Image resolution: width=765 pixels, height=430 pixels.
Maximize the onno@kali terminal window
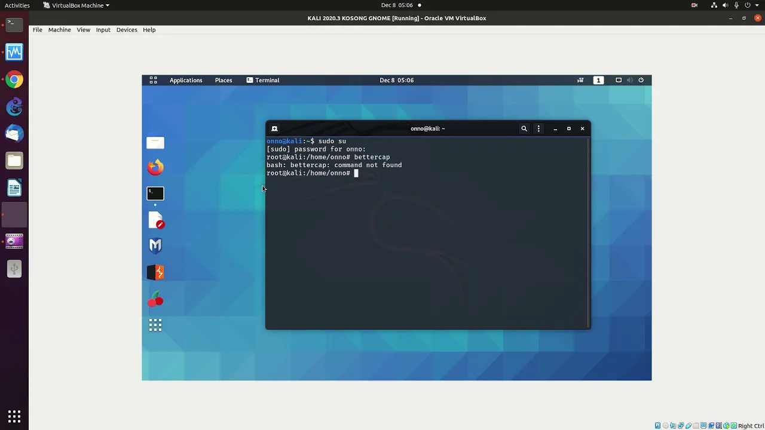coord(569,128)
